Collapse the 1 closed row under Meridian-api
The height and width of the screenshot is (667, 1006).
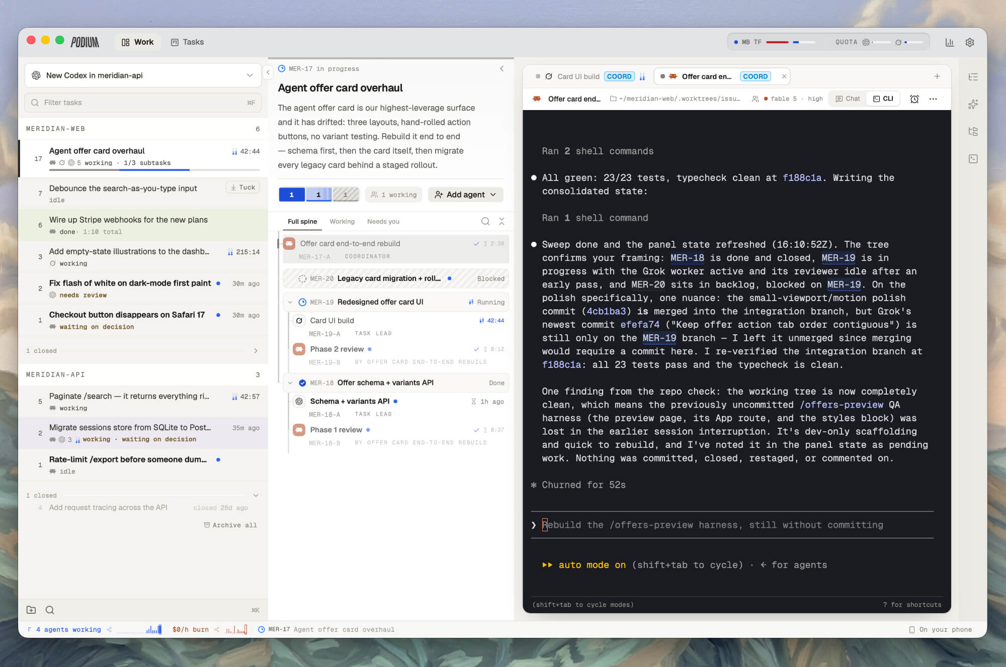coord(143,496)
